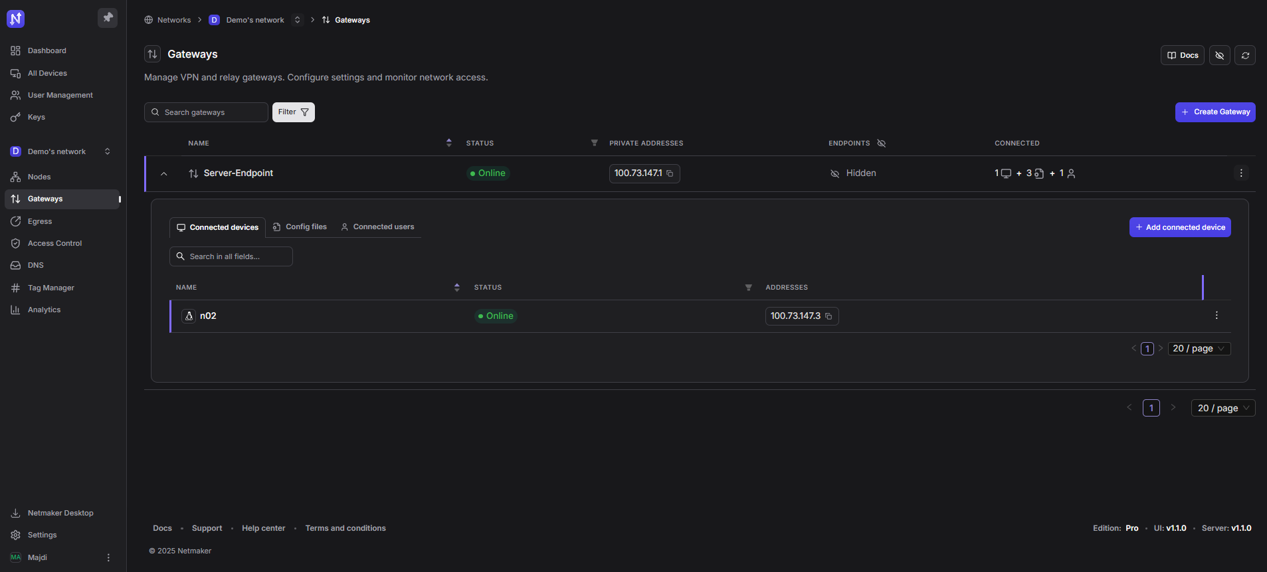Screen dimensions: 1267x572
Task: Click the Create Gateway button
Action: point(1215,112)
